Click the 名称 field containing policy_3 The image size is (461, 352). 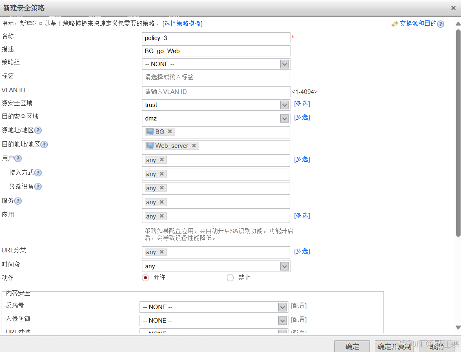(x=216, y=38)
